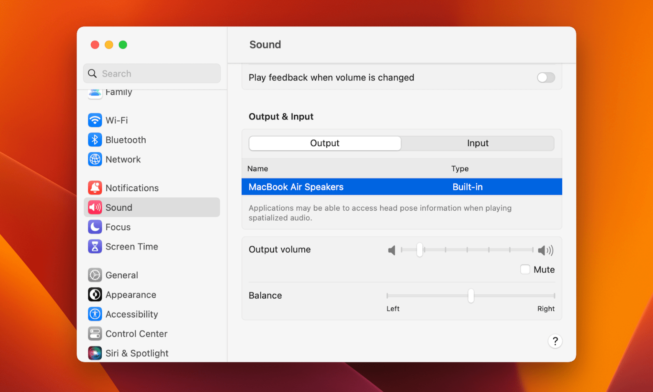Open Control Center settings
Image resolution: width=653 pixels, height=392 pixels.
pyautogui.click(x=136, y=333)
